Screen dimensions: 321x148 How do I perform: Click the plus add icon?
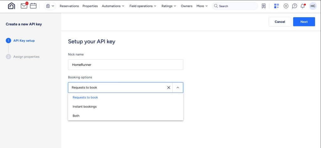pyautogui.click(x=286, y=6)
